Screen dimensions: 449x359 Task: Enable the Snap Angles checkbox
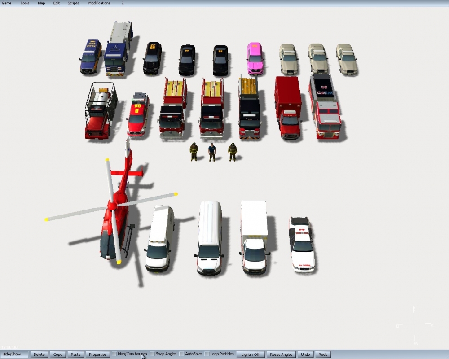pyautogui.click(x=152, y=354)
